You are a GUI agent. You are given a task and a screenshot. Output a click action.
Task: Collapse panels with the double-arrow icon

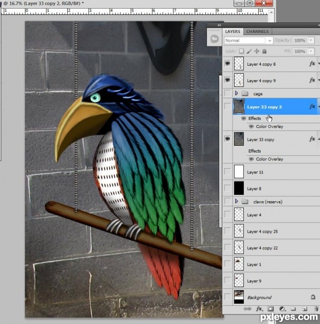(x=219, y=25)
